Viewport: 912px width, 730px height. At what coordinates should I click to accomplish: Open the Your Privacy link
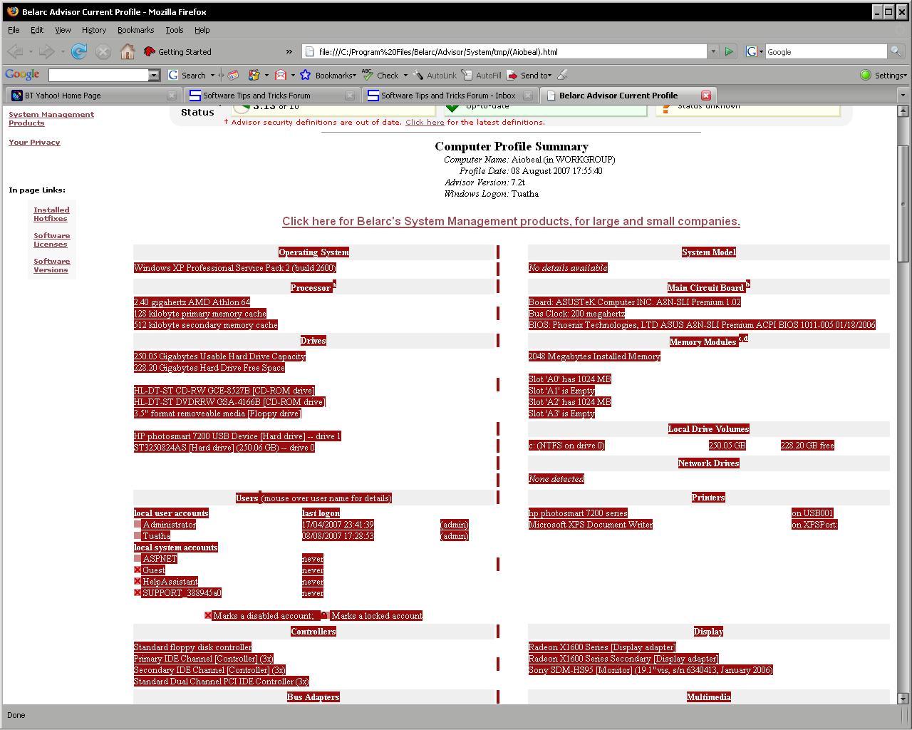tap(34, 142)
